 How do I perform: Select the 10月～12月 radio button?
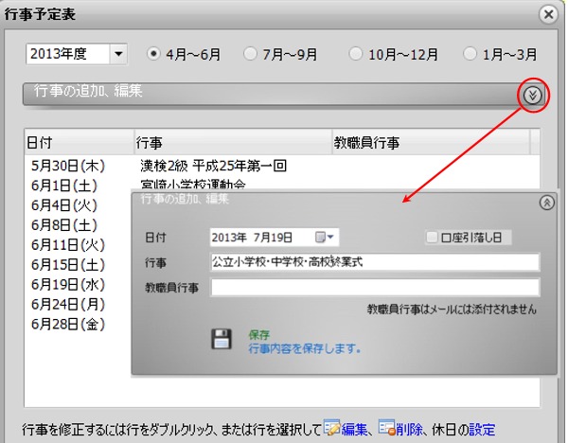355,54
